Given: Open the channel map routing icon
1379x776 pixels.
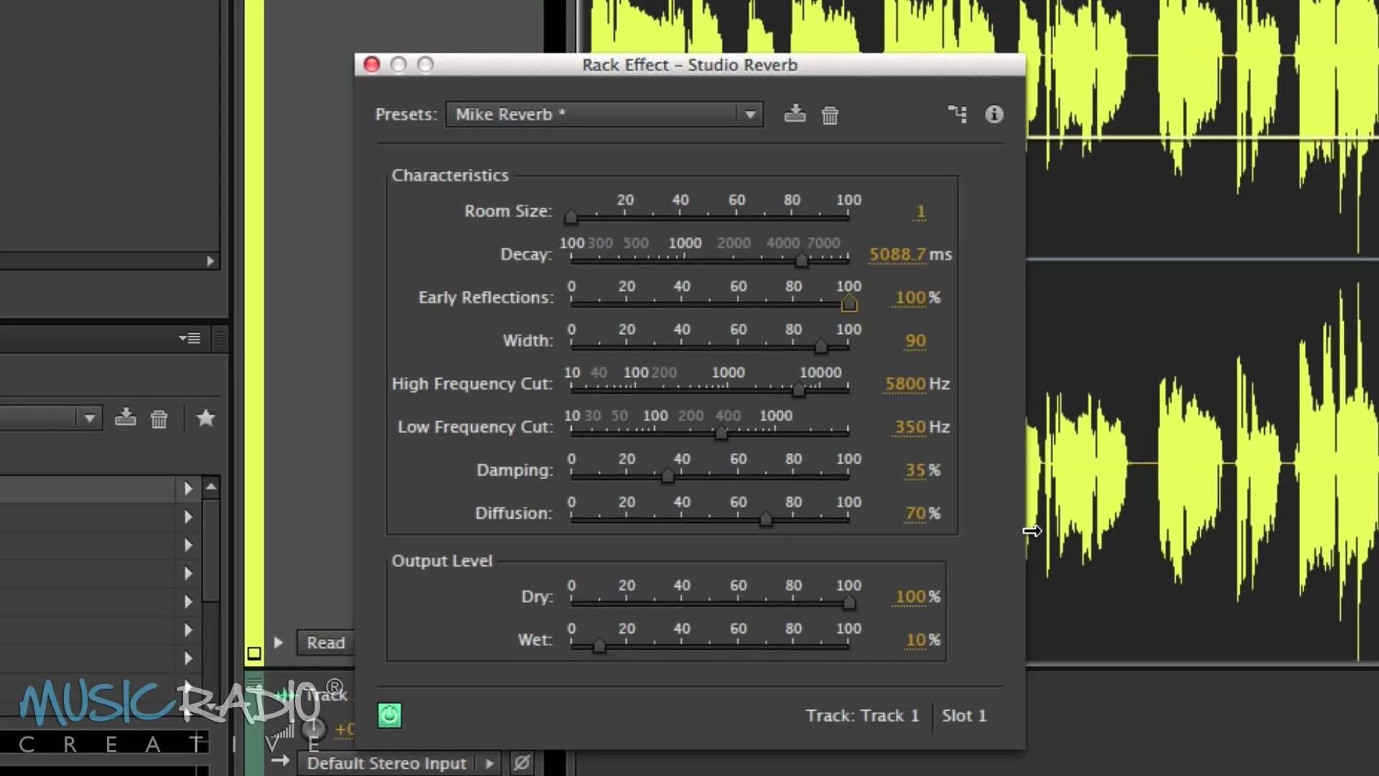Looking at the screenshot, I should click(957, 114).
